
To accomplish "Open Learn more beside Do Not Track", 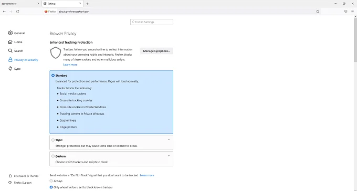I will [x=147, y=175].
